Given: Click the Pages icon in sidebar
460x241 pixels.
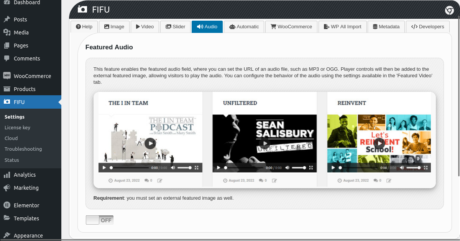Looking at the screenshot, I should coord(7,46).
